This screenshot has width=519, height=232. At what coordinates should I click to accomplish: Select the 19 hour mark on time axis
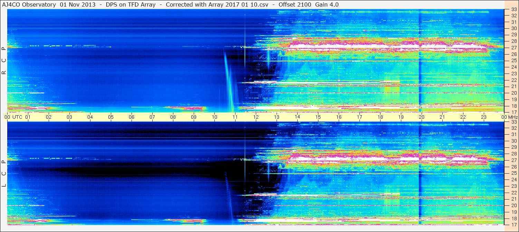pos(401,117)
